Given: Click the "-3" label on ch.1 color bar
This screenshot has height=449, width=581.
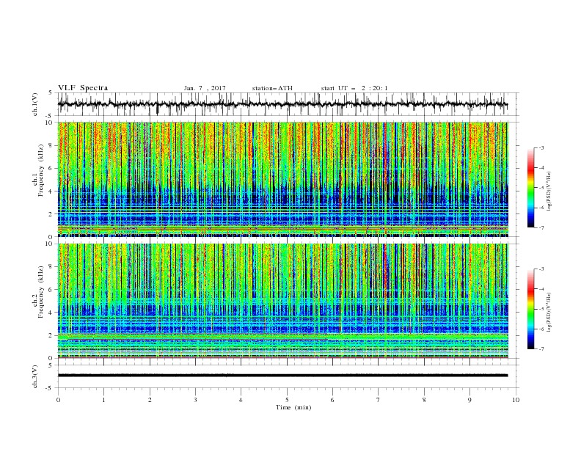Looking at the screenshot, I should coord(541,147).
